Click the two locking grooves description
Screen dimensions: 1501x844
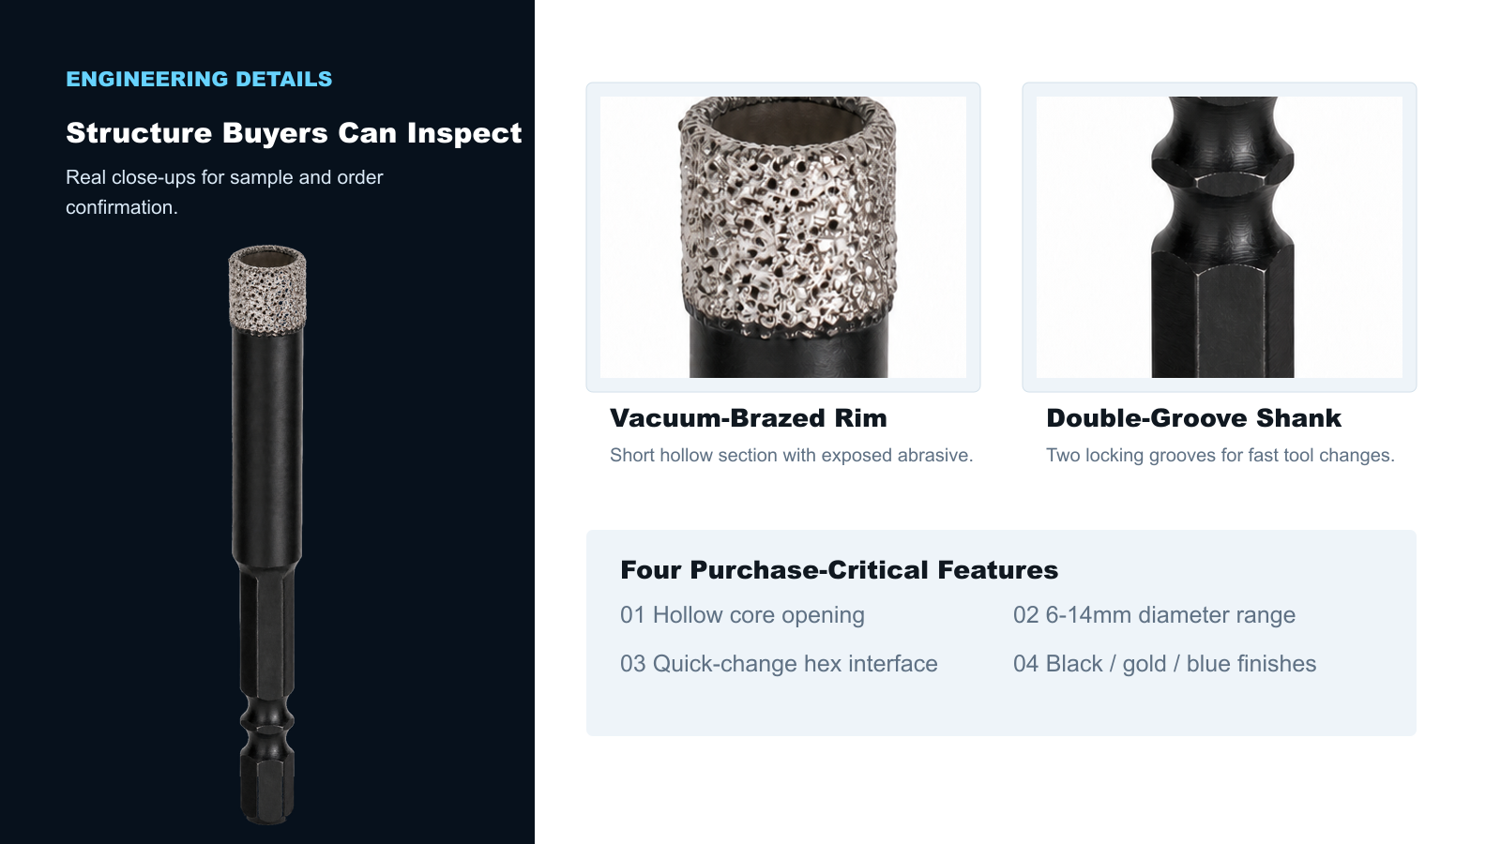click(1220, 455)
